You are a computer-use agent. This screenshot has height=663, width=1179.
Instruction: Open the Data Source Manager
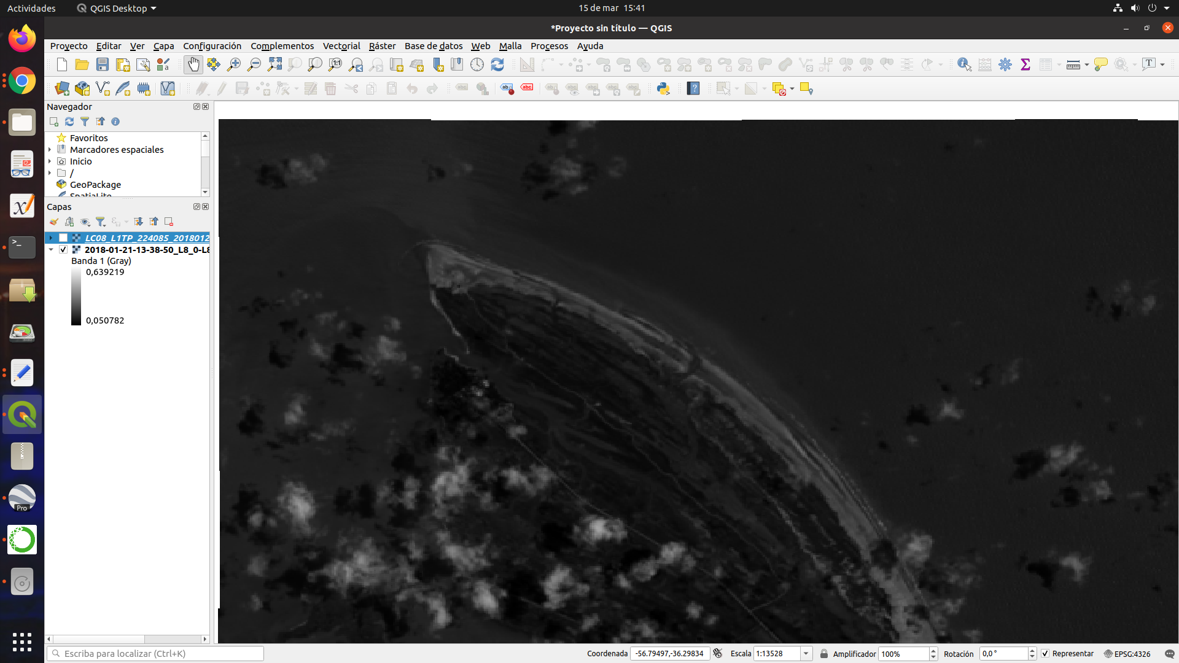62,88
